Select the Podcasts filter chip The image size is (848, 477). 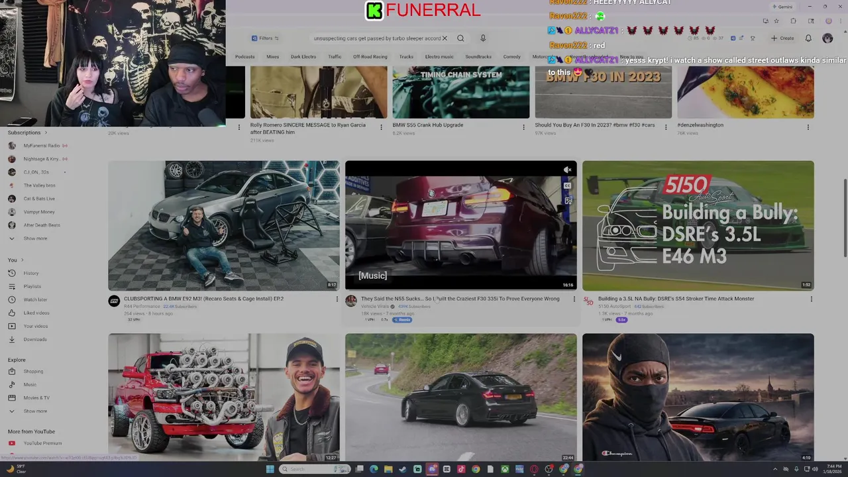coord(244,57)
